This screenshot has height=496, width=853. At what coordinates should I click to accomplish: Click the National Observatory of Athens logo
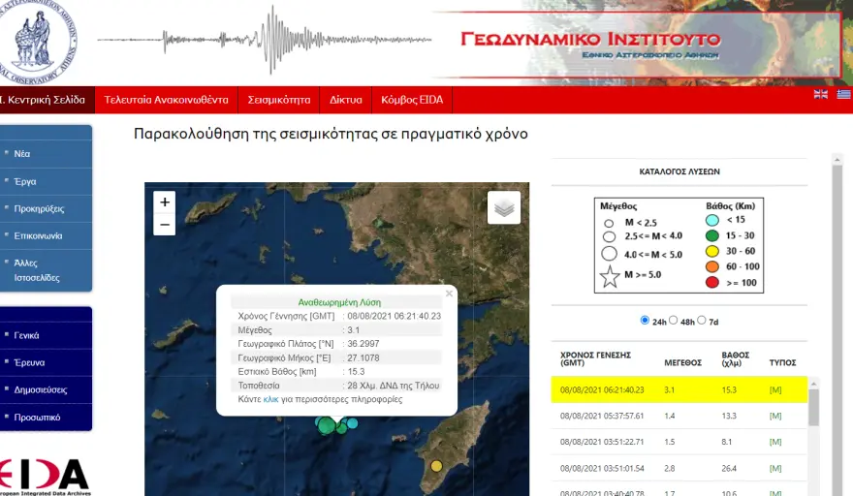point(39,41)
